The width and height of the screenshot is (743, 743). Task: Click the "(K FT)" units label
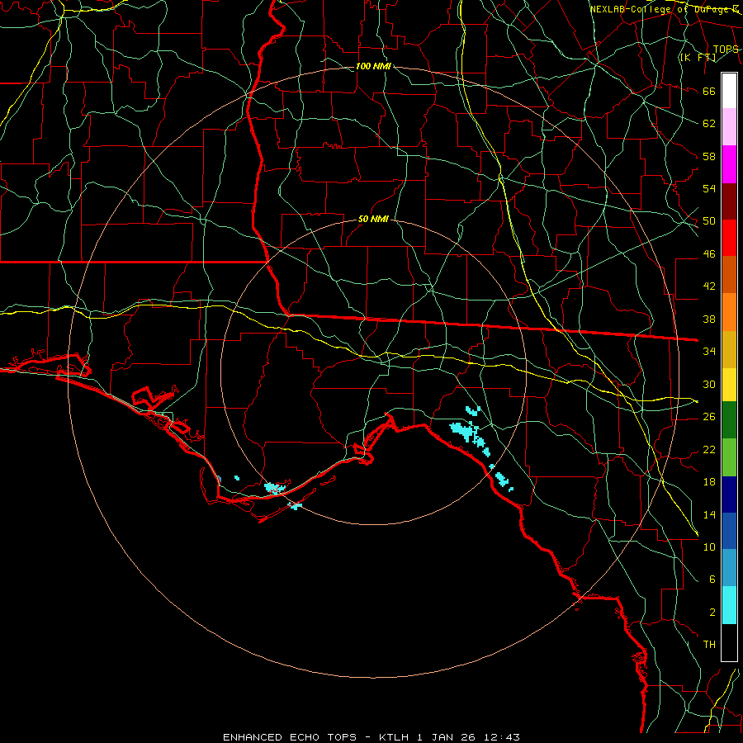coord(698,57)
